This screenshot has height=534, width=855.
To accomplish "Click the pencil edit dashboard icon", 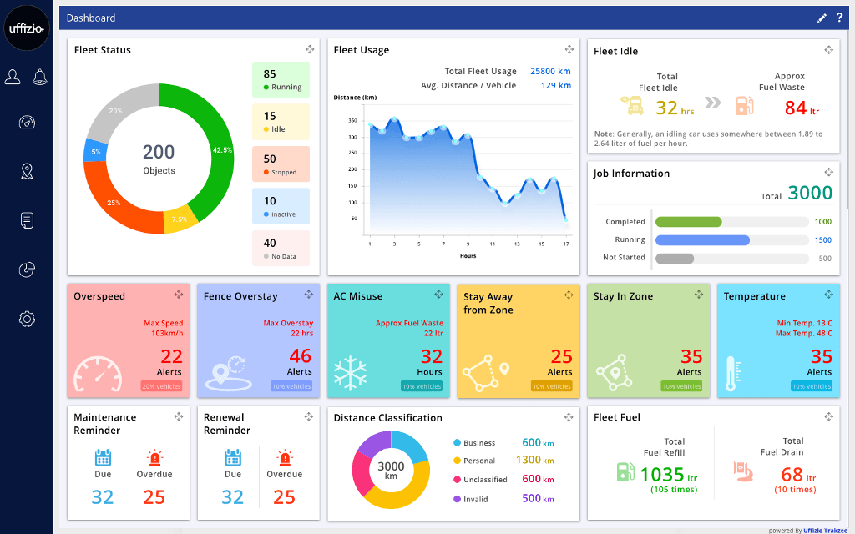I will point(822,18).
